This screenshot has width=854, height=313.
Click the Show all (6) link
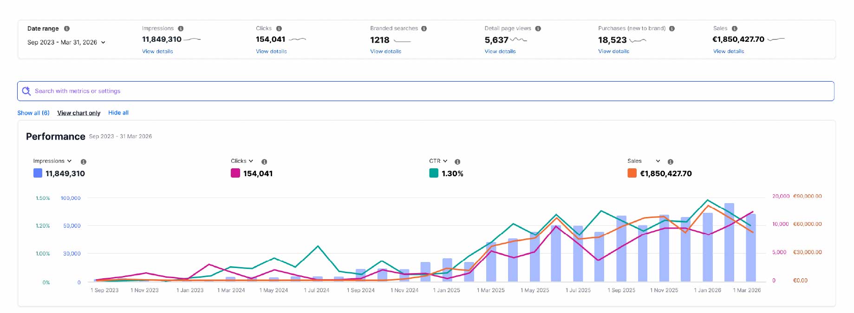coord(33,113)
